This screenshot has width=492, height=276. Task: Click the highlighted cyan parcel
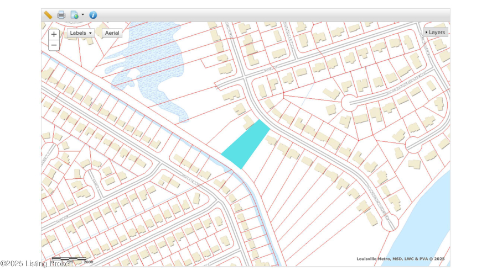tap(246, 144)
